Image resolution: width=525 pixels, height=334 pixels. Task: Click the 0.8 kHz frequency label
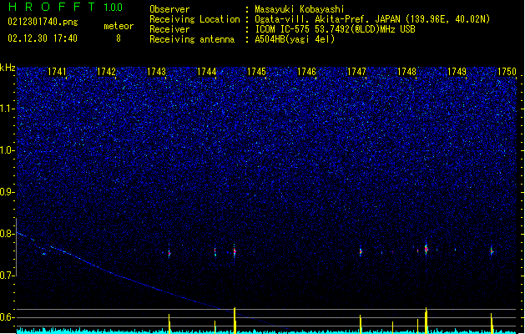tap(8, 234)
